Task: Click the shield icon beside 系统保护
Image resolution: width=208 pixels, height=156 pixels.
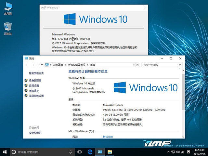Action: [x=26, y=91]
